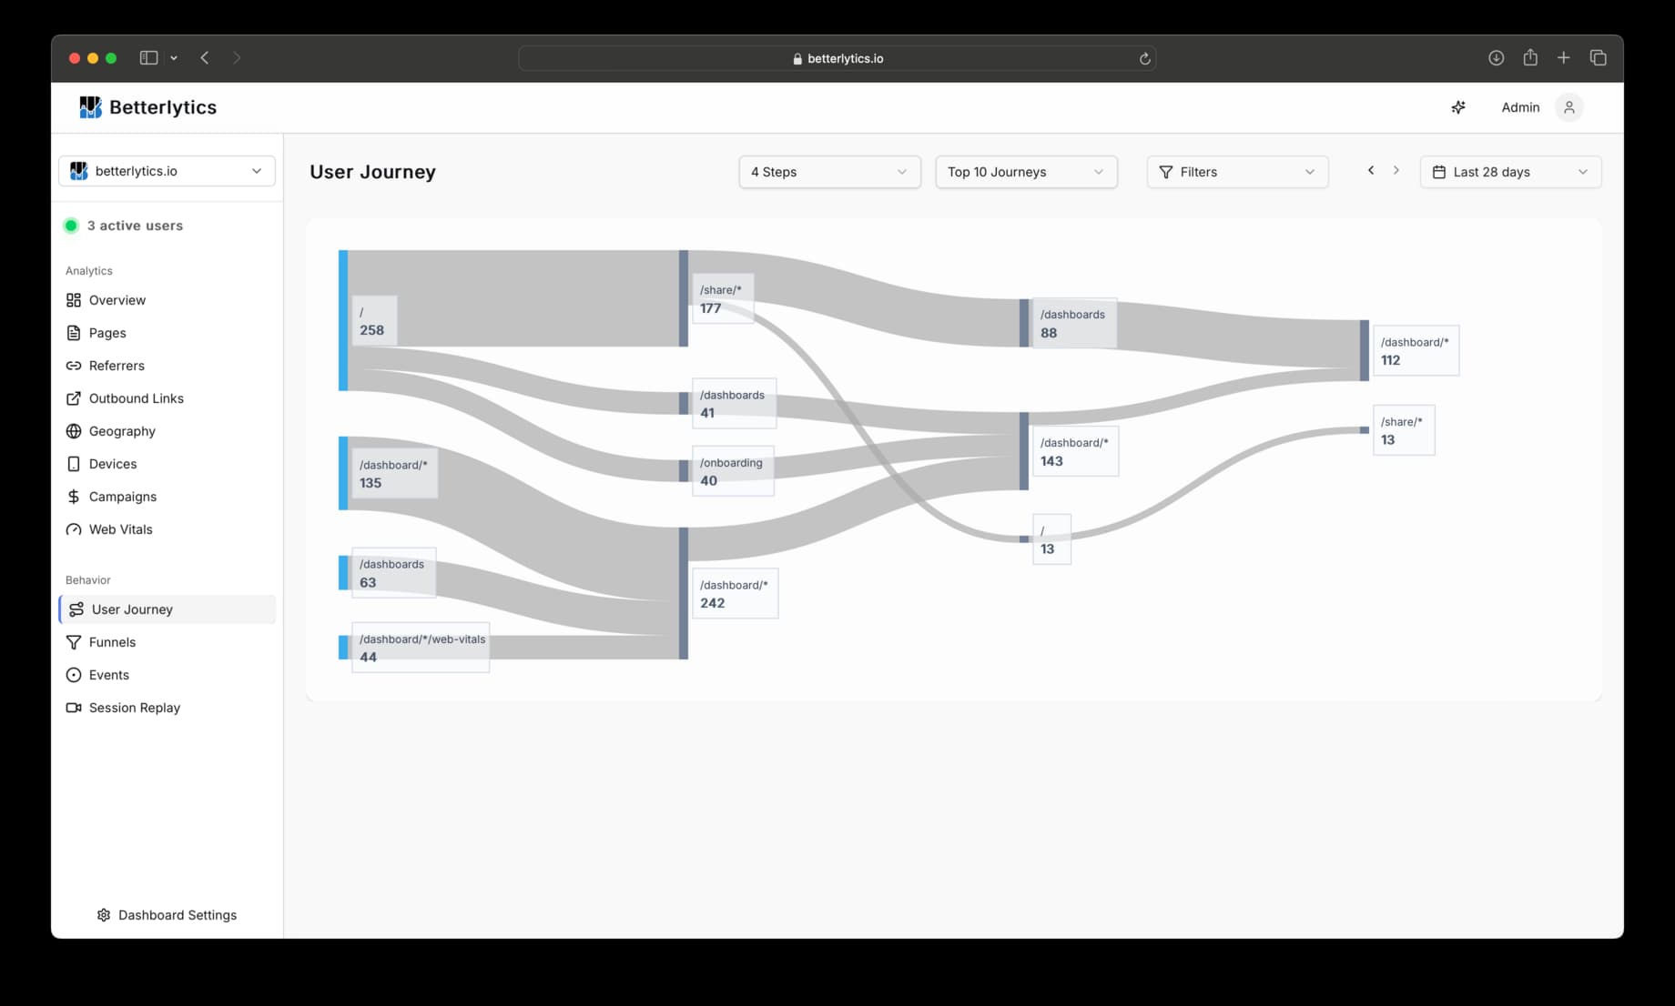
Task: Open Dashboard Settings
Action: coord(167,914)
